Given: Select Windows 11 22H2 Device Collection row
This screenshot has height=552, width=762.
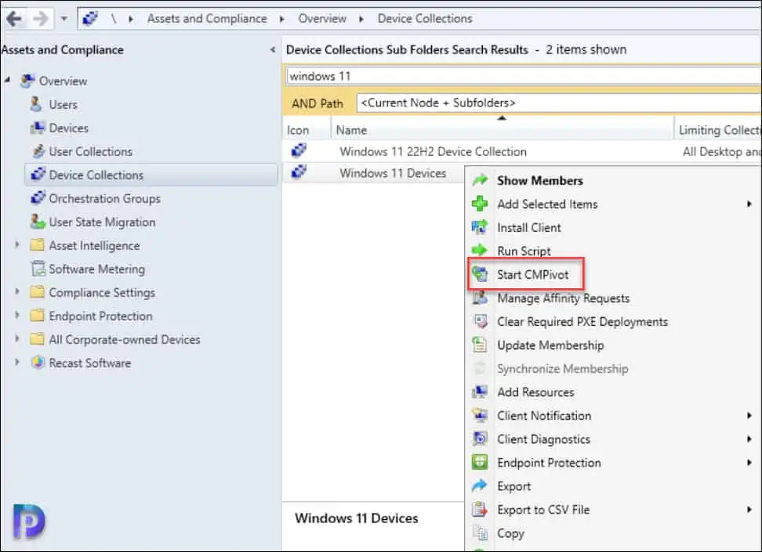Looking at the screenshot, I should coord(522,151).
